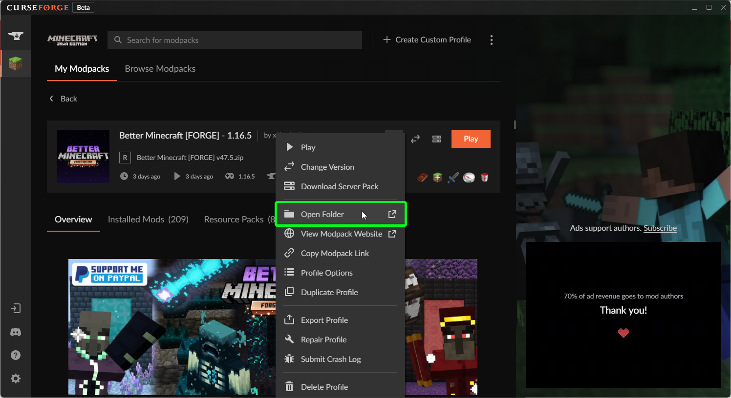The width and height of the screenshot is (731, 398).
Task: Open Discord via the sidebar icon
Action: 16,332
